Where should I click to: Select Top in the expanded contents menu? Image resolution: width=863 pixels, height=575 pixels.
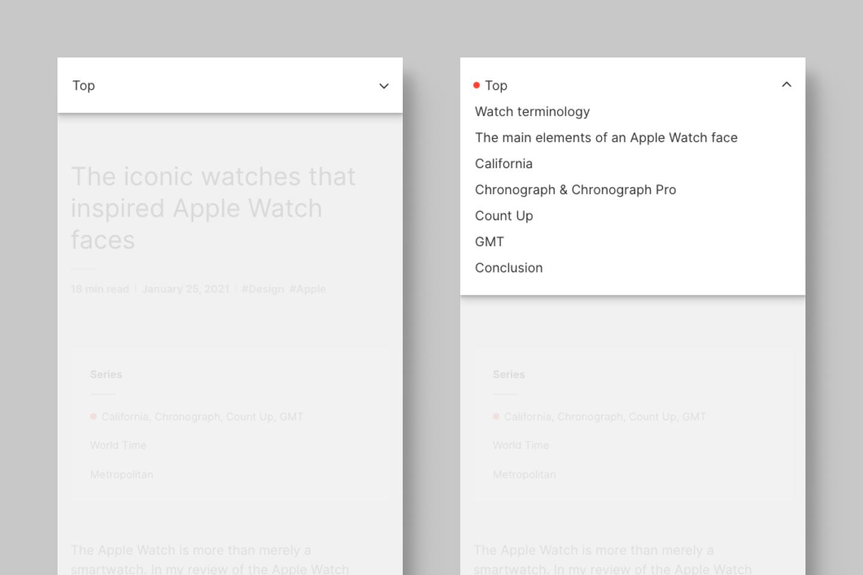(x=496, y=86)
